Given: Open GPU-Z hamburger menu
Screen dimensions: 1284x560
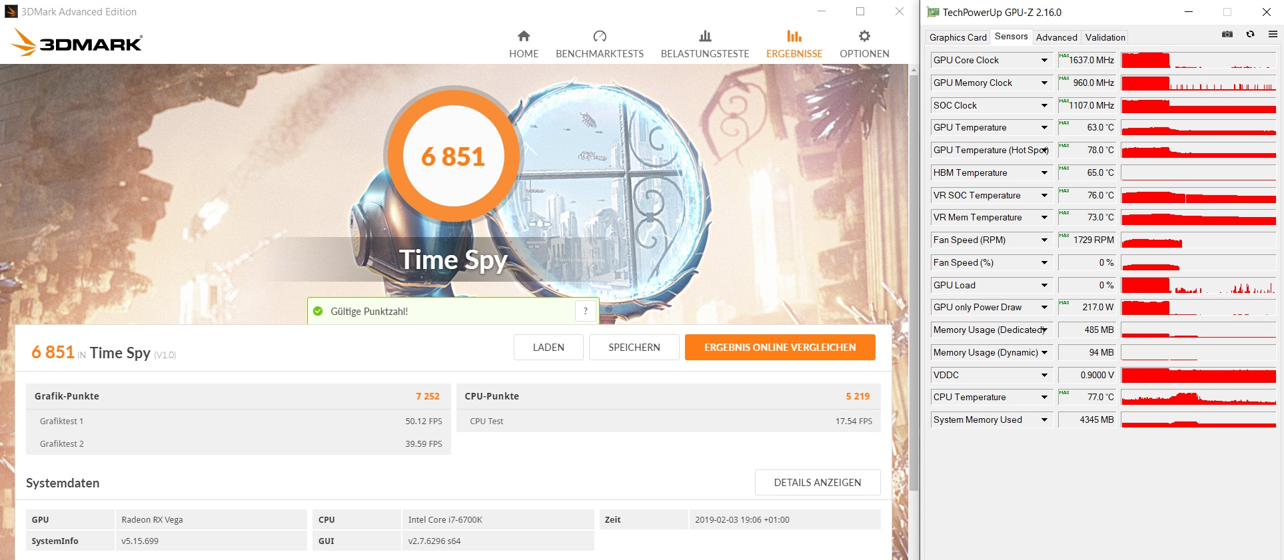Looking at the screenshot, I should 1273,34.
